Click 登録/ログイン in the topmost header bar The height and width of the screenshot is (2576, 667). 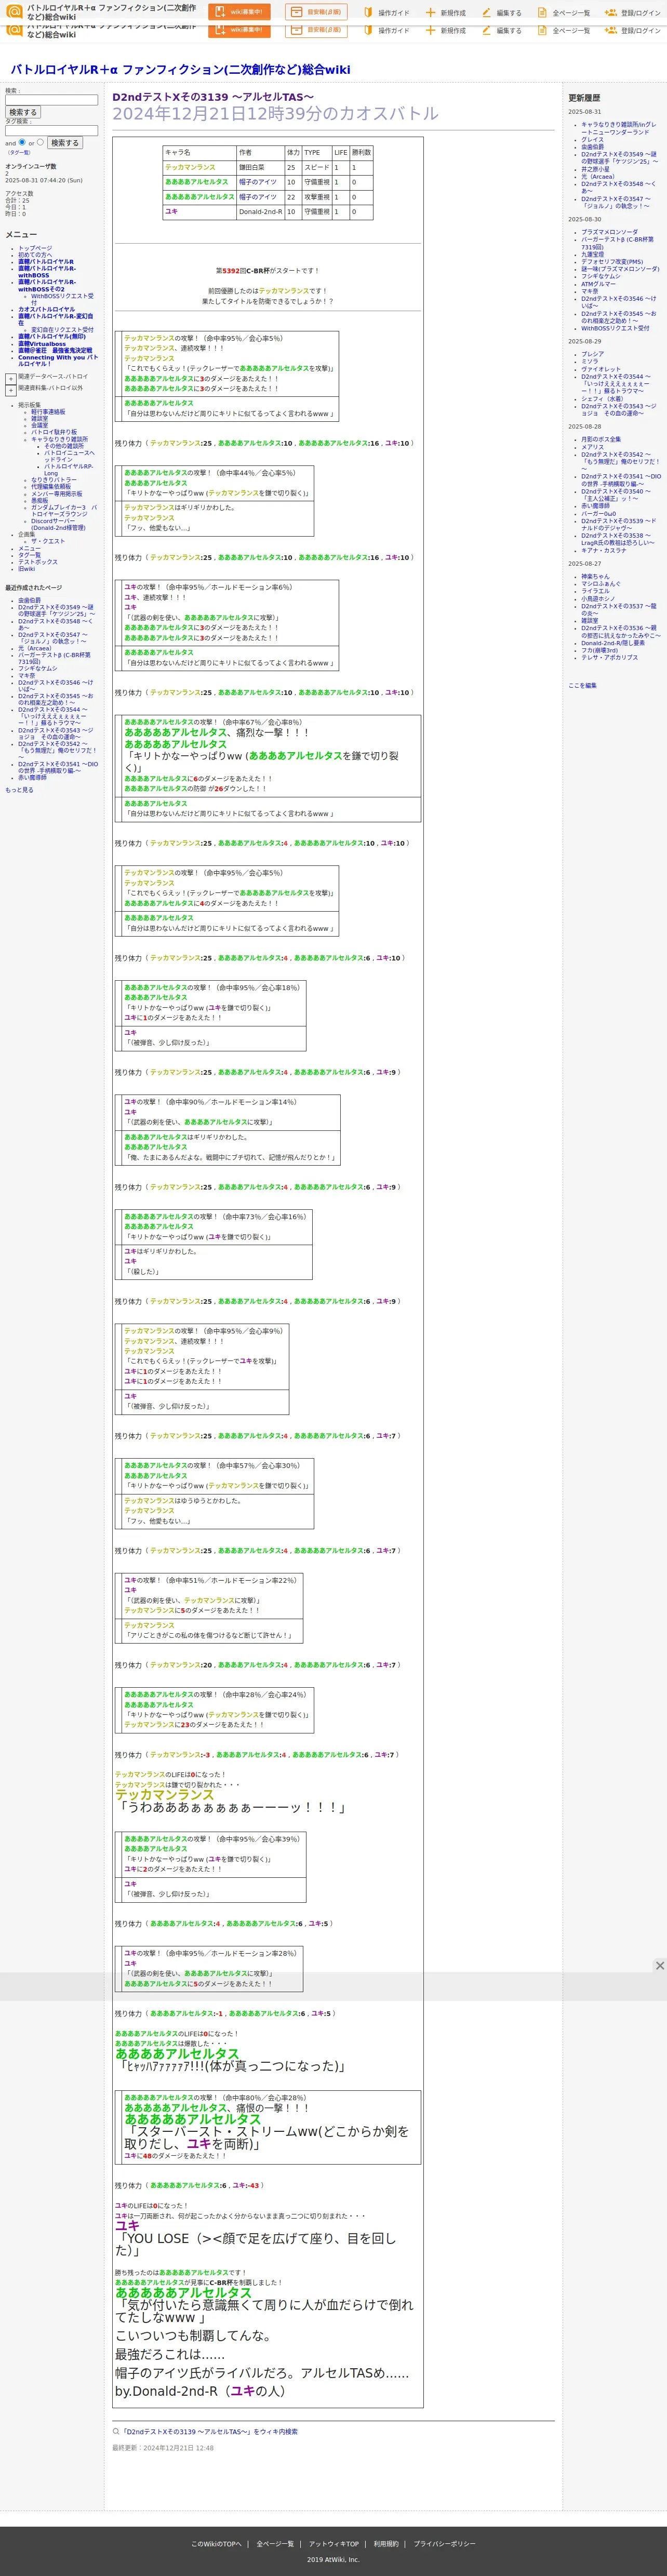pos(632,13)
